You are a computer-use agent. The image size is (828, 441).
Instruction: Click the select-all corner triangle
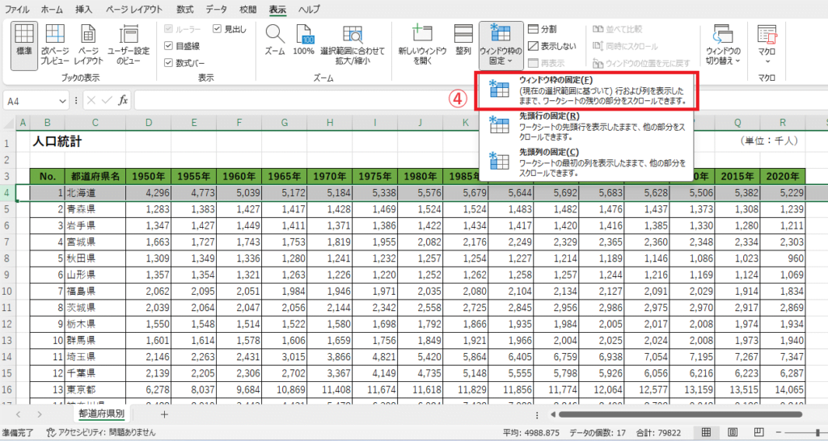7,123
